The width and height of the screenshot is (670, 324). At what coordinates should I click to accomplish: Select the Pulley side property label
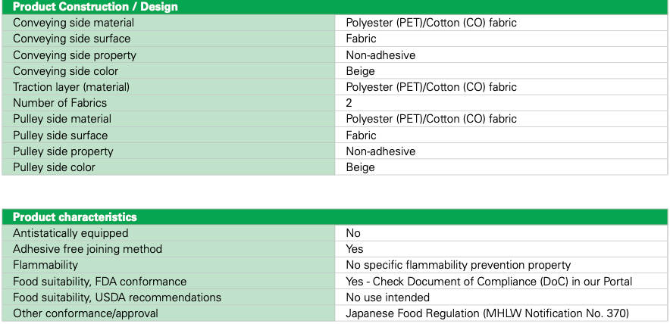coord(63,151)
